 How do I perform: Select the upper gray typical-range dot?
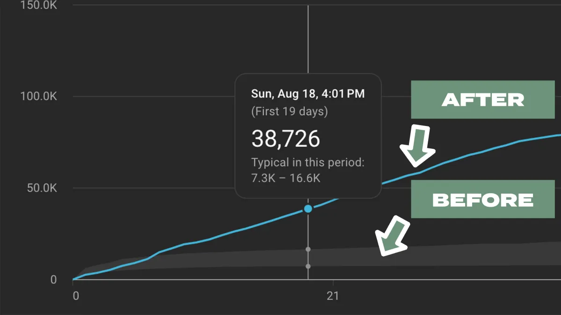coord(308,249)
